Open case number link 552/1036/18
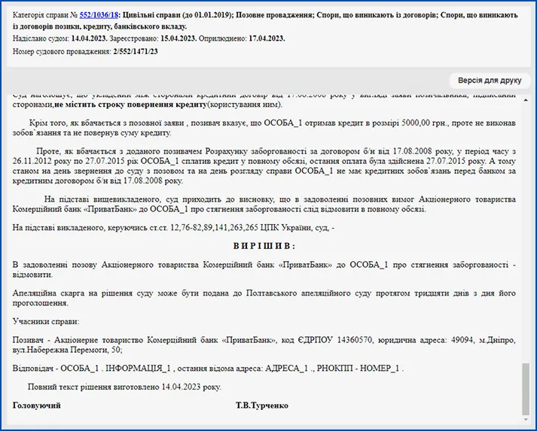This screenshot has height=431, width=537. (99, 15)
